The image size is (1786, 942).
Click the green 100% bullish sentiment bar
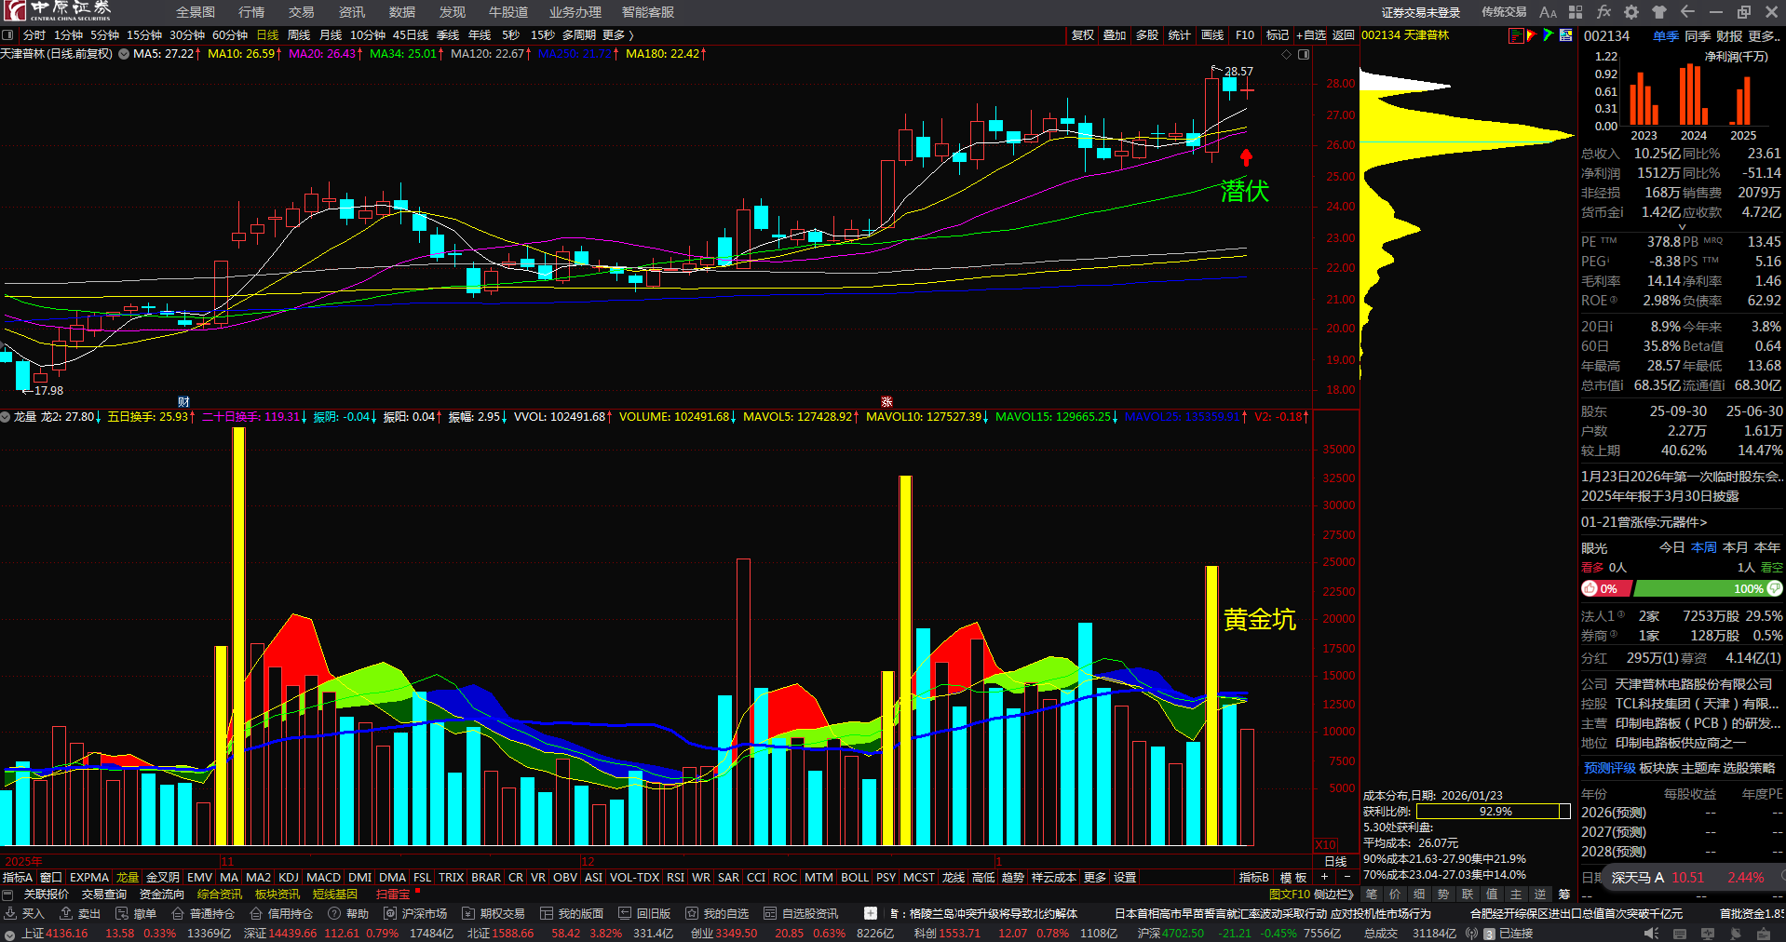click(x=1699, y=588)
